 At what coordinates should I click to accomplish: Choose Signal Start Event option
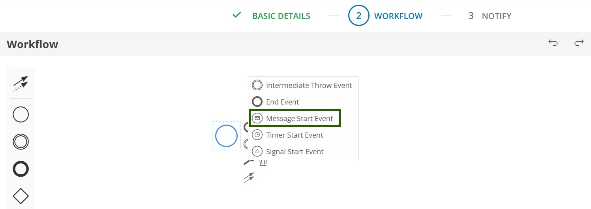(x=295, y=151)
